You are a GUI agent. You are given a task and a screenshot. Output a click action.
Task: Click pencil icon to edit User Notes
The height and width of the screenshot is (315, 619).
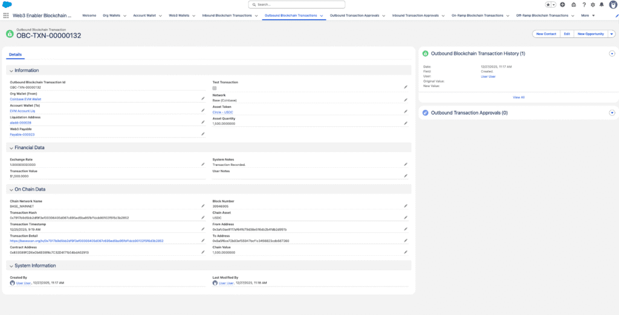point(406,176)
